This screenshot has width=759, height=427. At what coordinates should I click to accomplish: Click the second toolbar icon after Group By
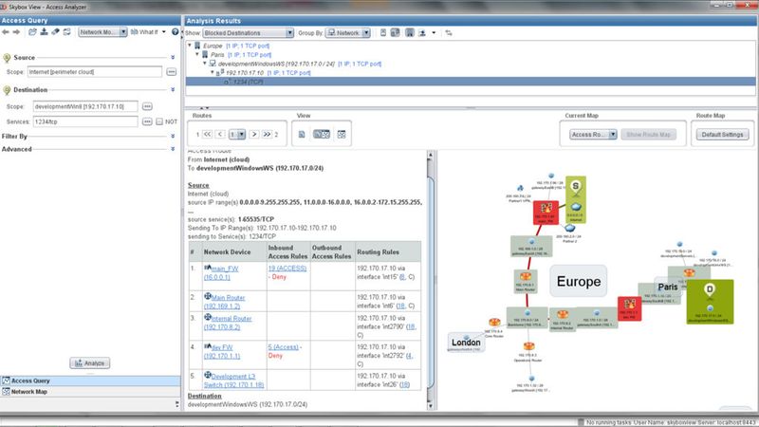point(395,33)
